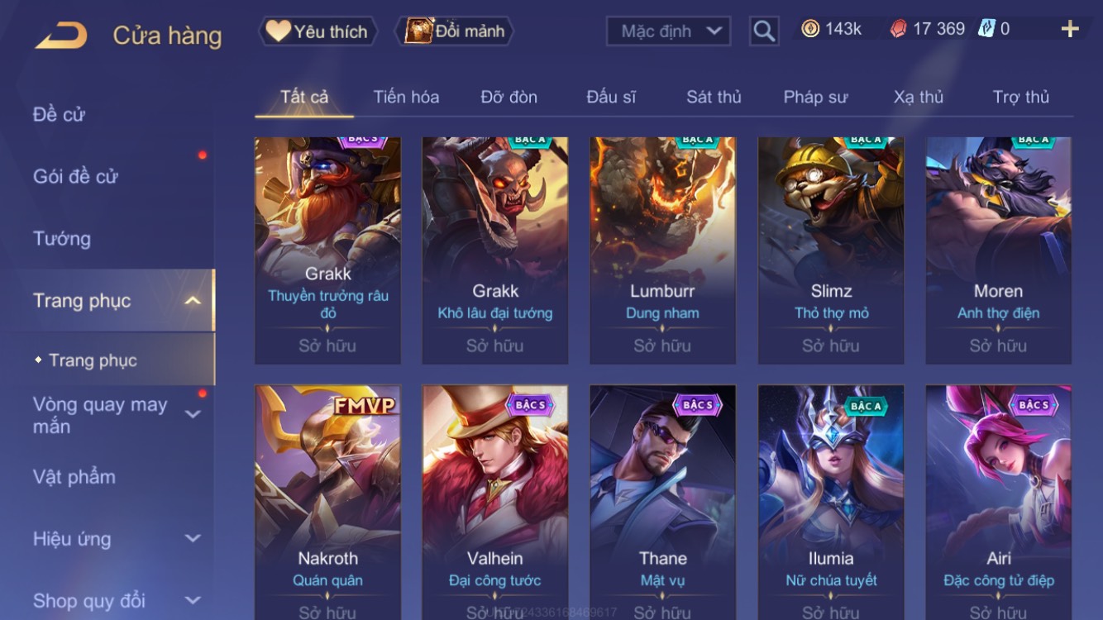The width and height of the screenshot is (1103, 620).
Task: Click the blue voucher currency icon
Action: point(986,29)
